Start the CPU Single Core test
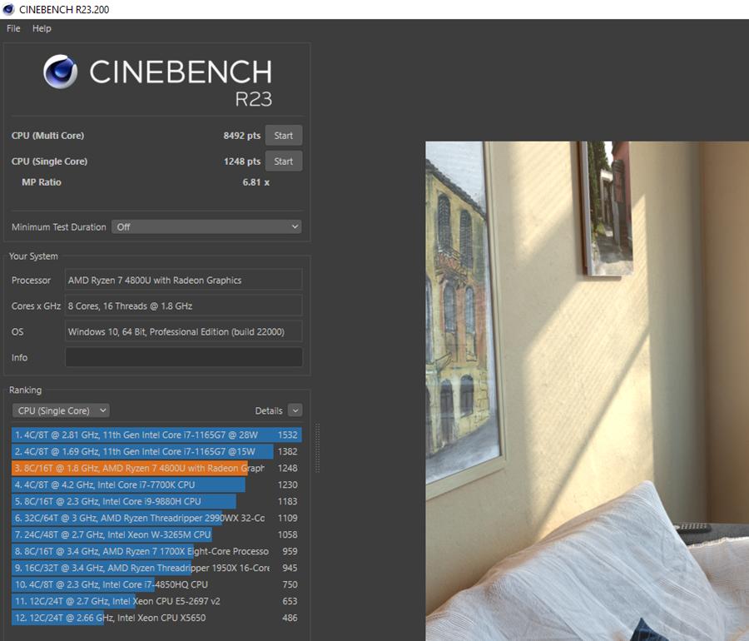This screenshot has width=749, height=641. [x=283, y=161]
